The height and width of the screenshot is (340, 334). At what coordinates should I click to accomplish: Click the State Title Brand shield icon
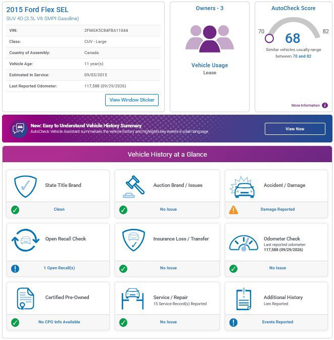26,186
